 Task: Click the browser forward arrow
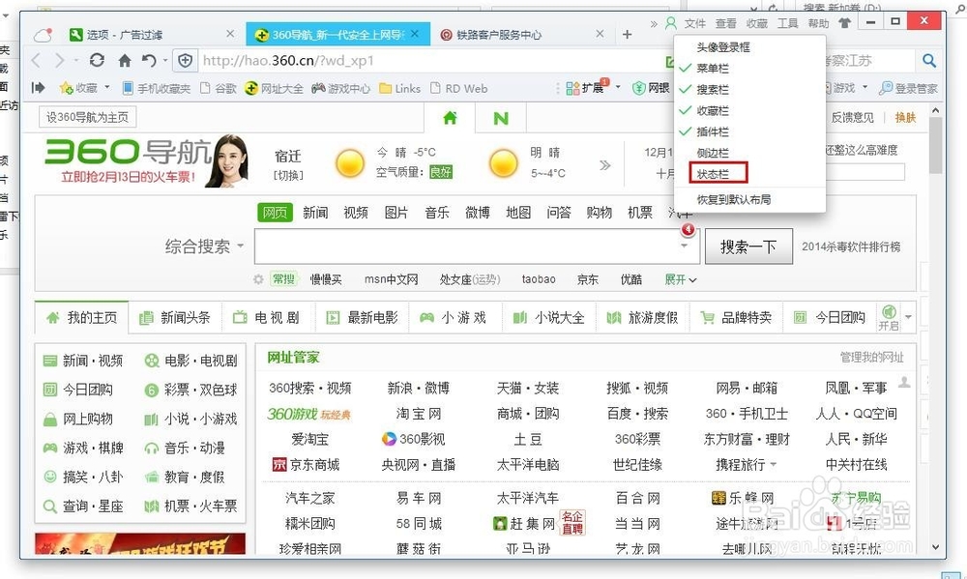coord(59,61)
